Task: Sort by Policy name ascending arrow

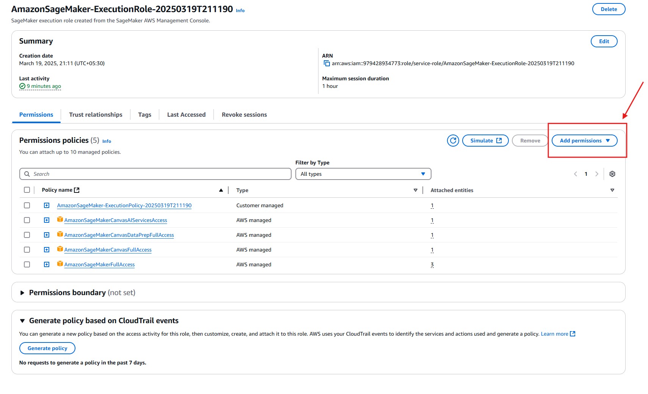Action: (221, 190)
